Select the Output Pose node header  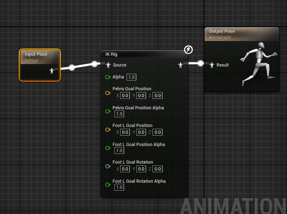click(242, 34)
